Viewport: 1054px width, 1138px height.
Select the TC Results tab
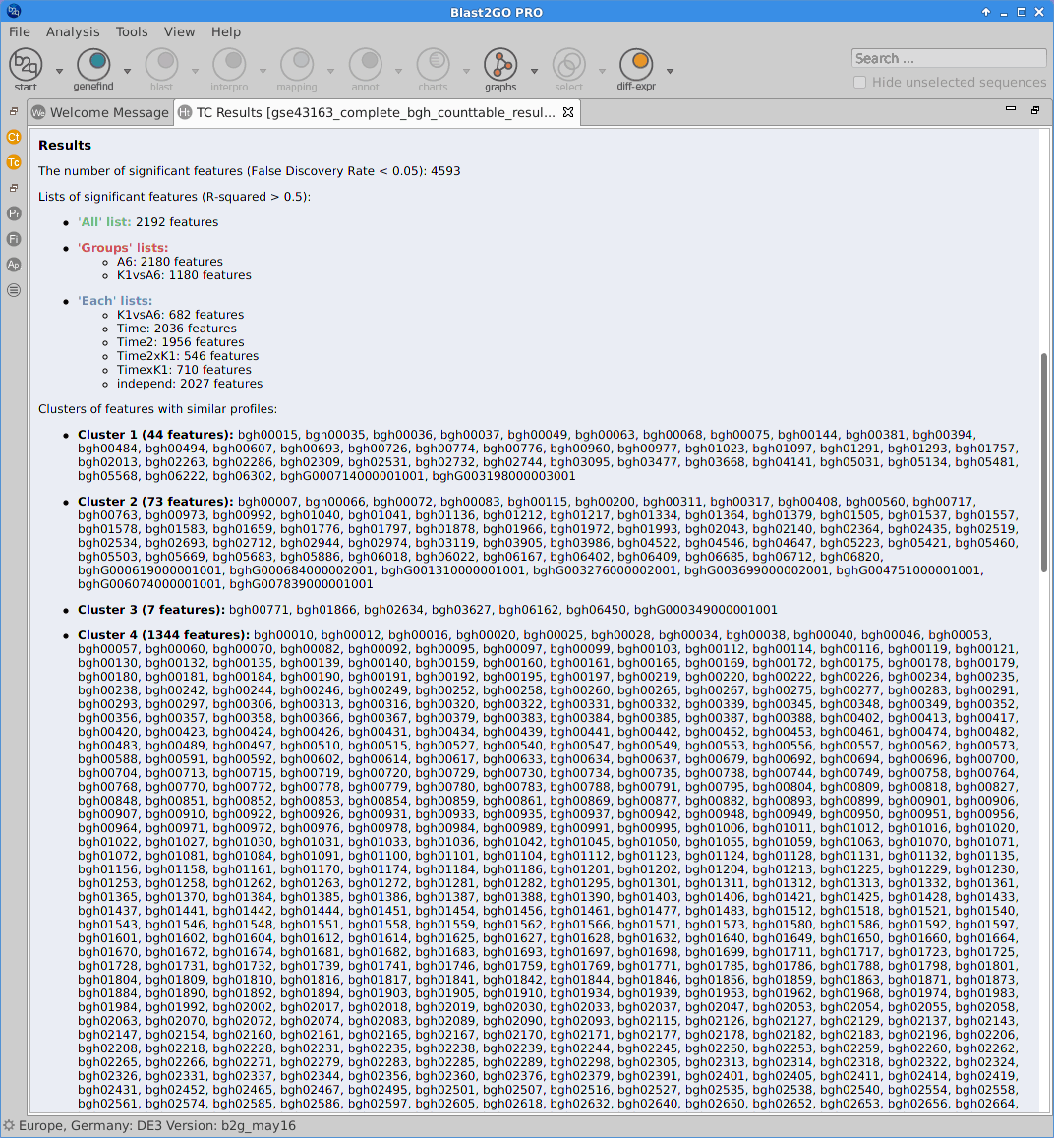(376, 112)
